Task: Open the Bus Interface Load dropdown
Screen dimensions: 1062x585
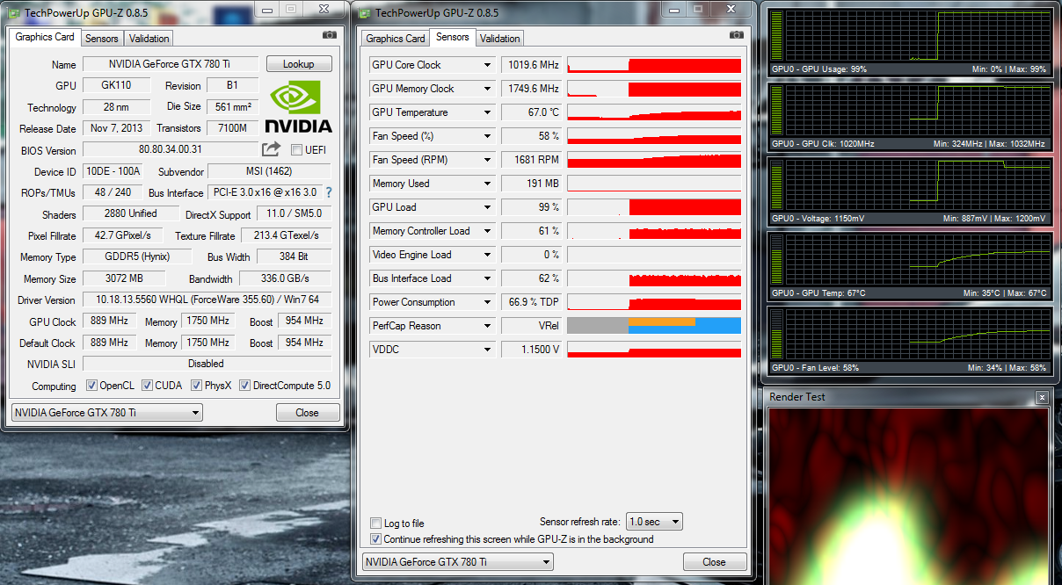Action: pos(487,278)
